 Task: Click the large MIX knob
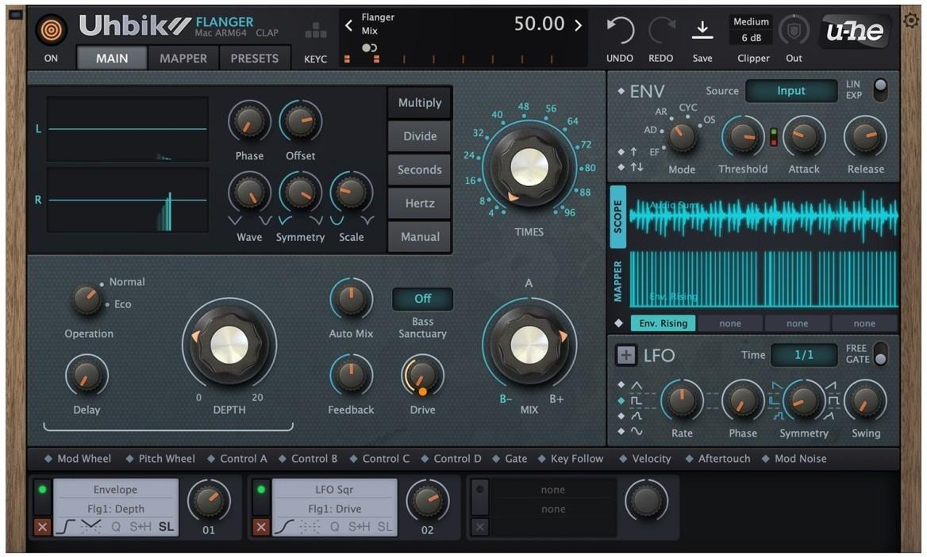(529, 345)
